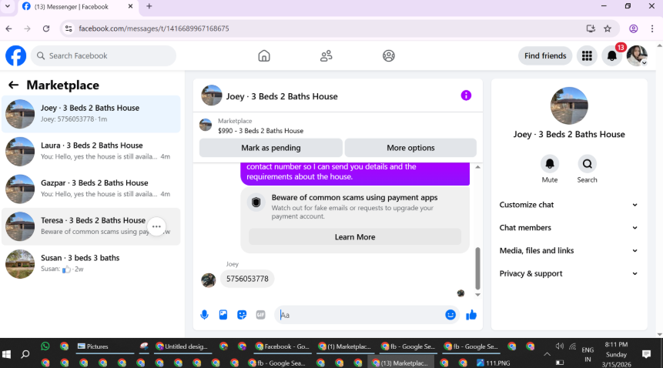Expand Chat members section

pos(569,228)
